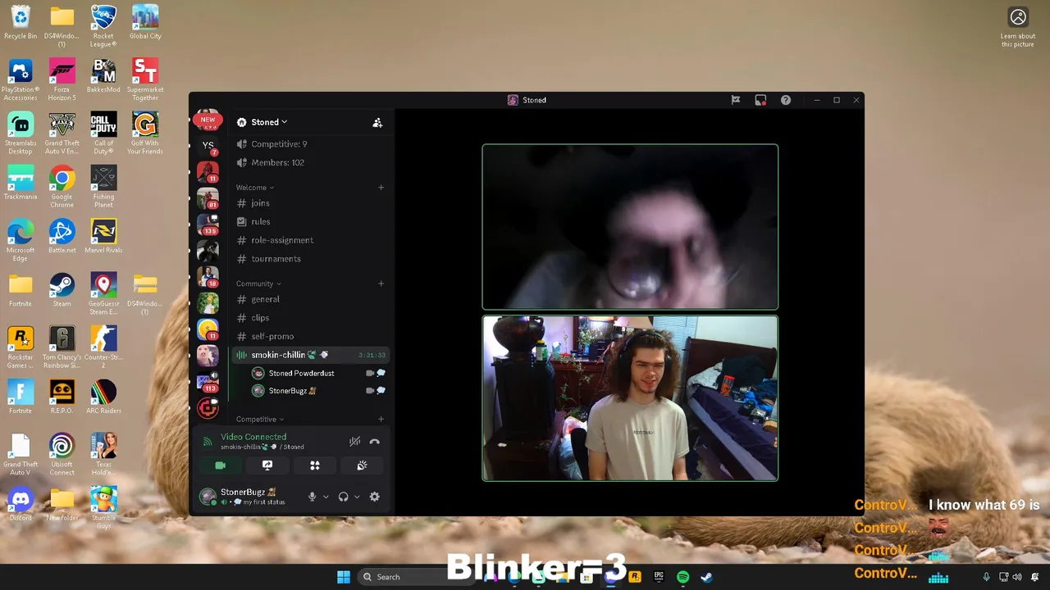Focus the top webcam video tile
The image size is (1050, 590).
pyautogui.click(x=630, y=227)
